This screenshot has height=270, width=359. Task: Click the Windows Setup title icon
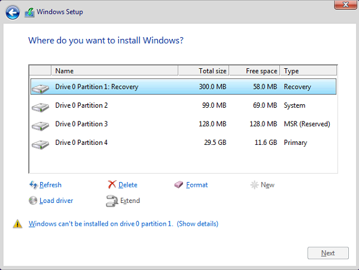[29, 13]
